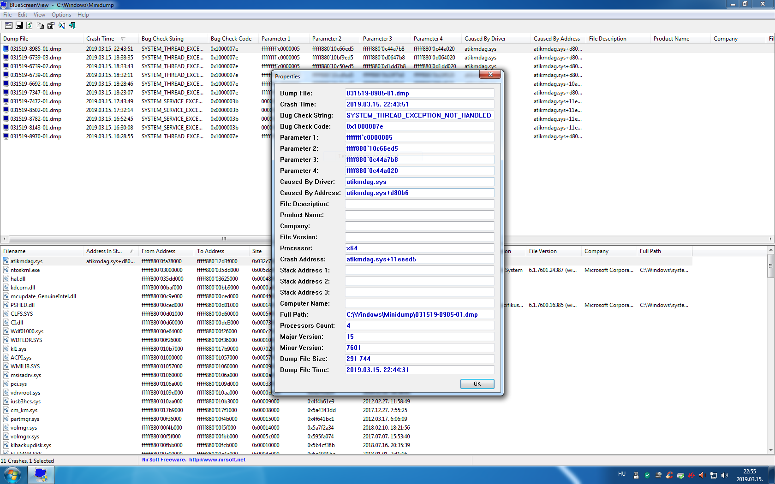The height and width of the screenshot is (484, 775).
Task: Click BlueScreenView taskbar button
Action: (x=41, y=475)
